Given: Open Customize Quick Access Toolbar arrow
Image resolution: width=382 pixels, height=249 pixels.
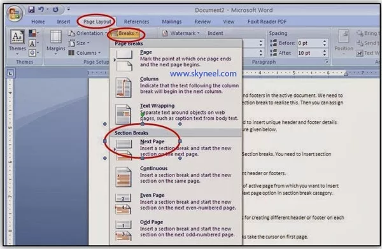Looking at the screenshot, I should click(x=69, y=10).
